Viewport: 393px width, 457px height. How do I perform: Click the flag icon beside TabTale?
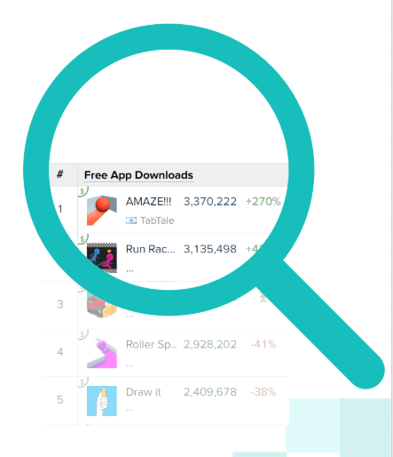[x=131, y=220]
